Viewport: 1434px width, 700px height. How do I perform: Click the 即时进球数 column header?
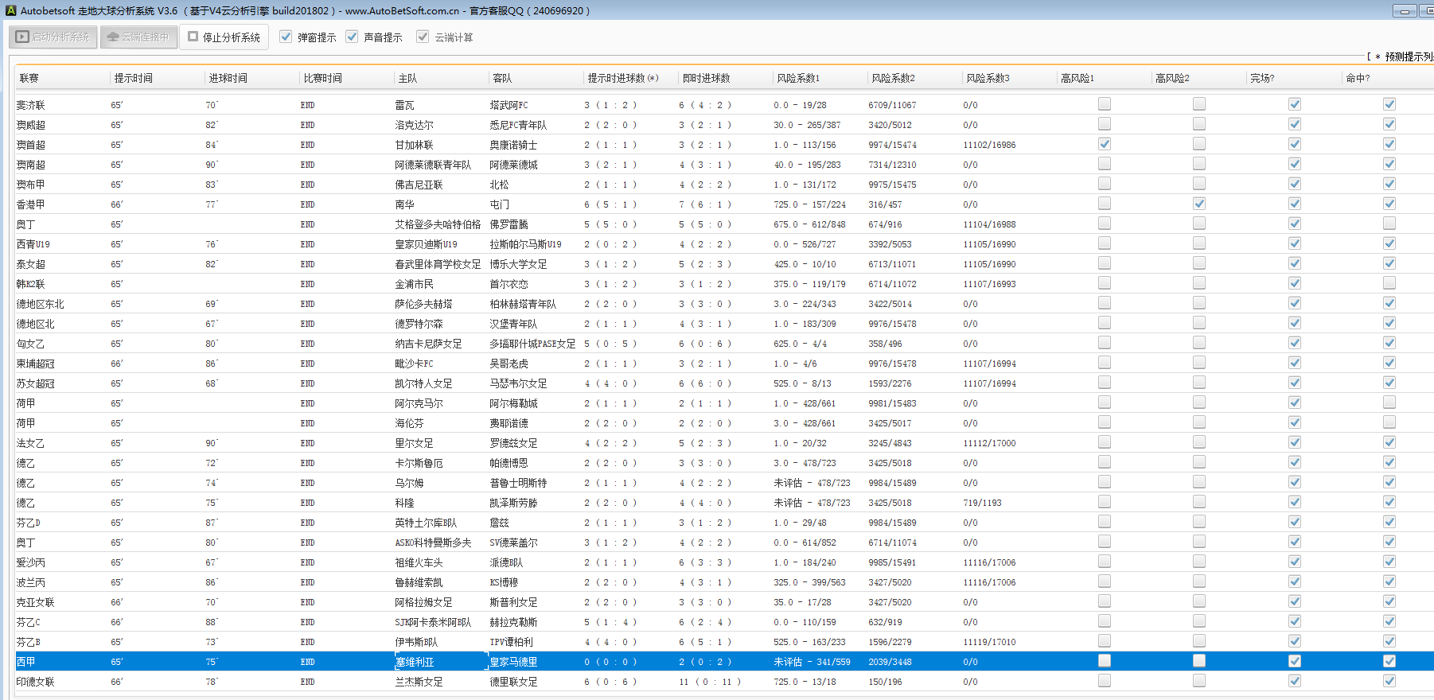(x=706, y=78)
